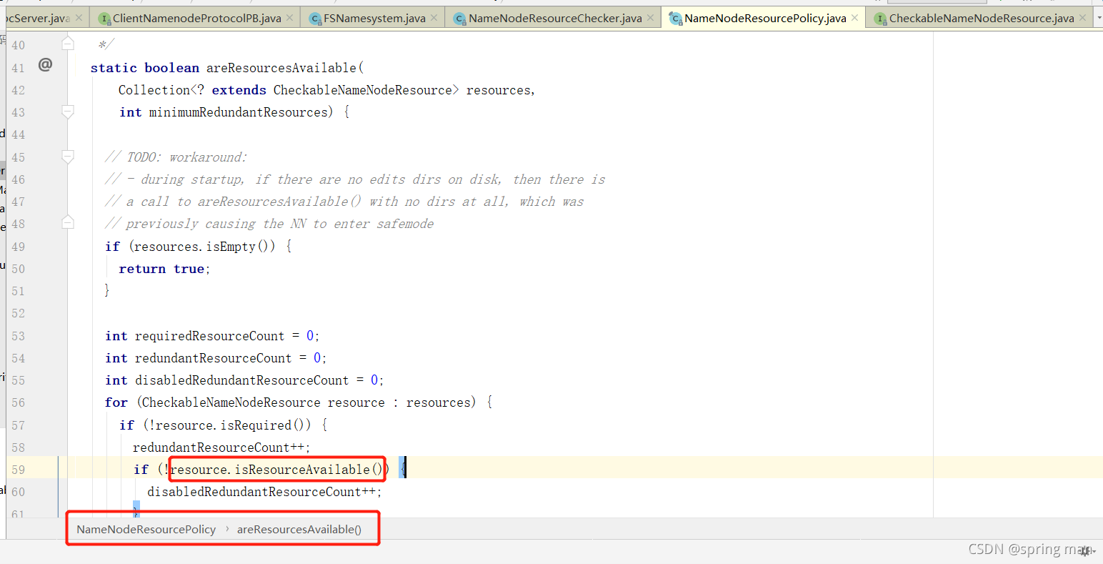Click the @ gutter icon on line 41
This screenshot has width=1103, height=564.
pyautogui.click(x=45, y=65)
